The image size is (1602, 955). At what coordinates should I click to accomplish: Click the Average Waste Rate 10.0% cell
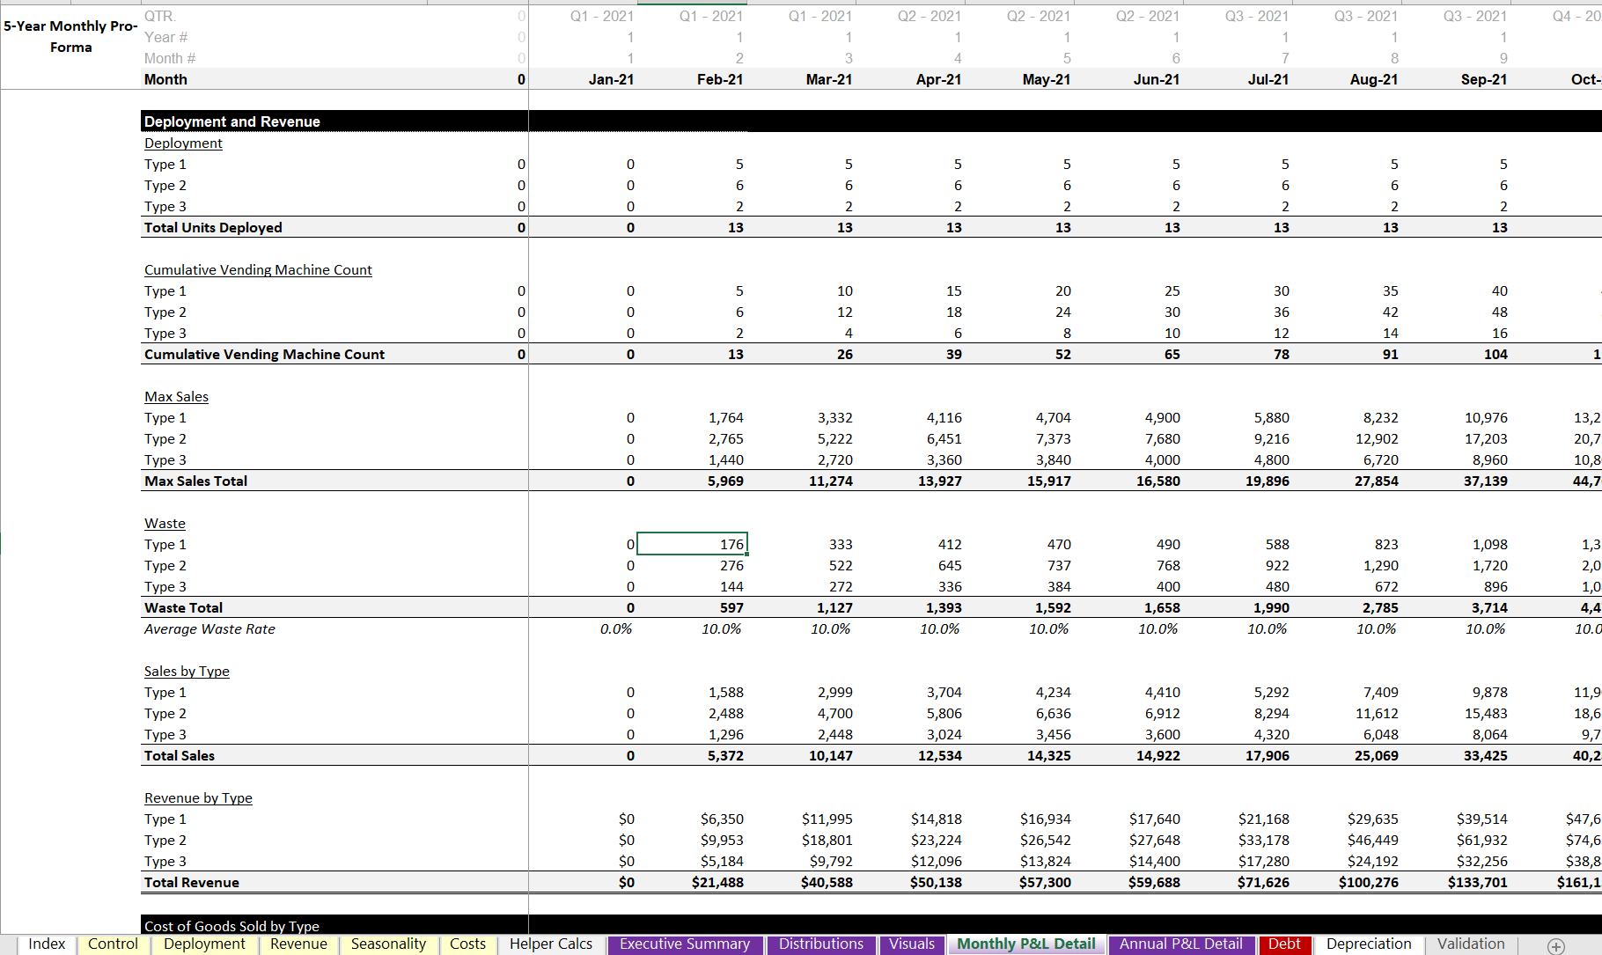point(722,628)
